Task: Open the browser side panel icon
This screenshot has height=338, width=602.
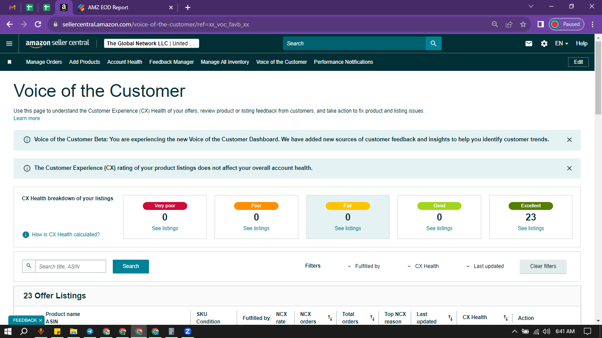Action: pyautogui.click(x=540, y=24)
